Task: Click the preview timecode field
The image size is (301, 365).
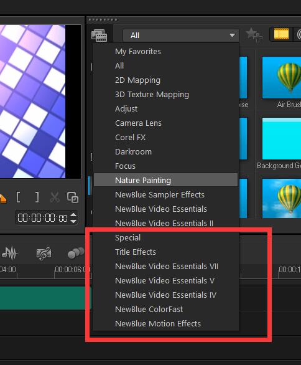Action: pos(42,218)
